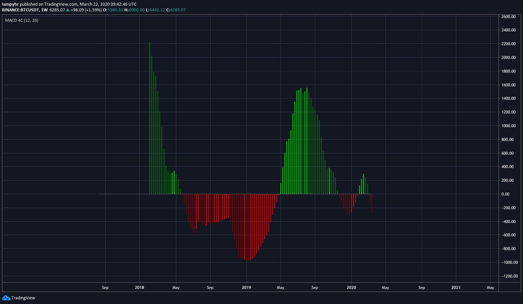The width and height of the screenshot is (523, 304).
Task: Click the green up-triangle change icon
Action: click(68, 10)
